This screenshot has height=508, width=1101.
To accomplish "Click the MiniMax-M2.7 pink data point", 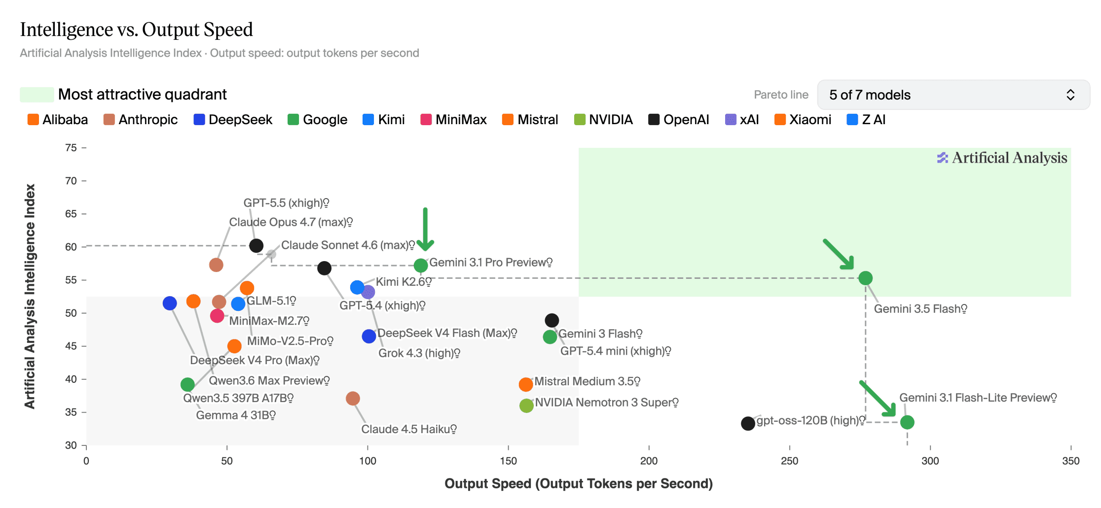I will (217, 316).
